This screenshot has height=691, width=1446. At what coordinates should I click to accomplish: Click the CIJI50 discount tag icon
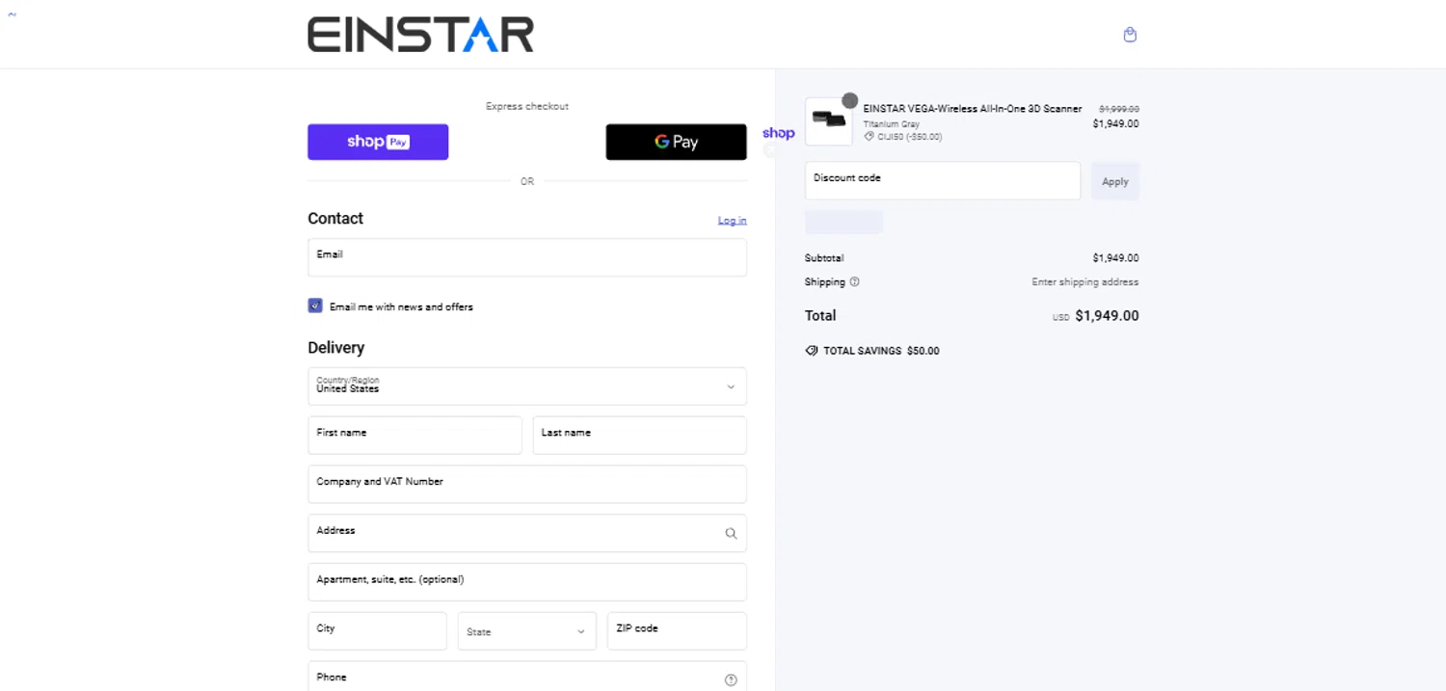869,137
